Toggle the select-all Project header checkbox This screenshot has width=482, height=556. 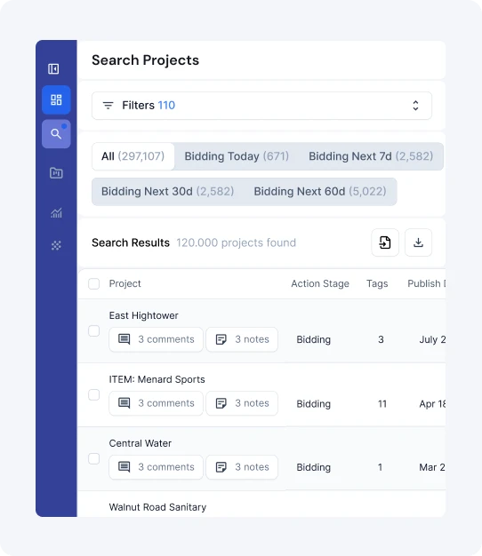(93, 283)
